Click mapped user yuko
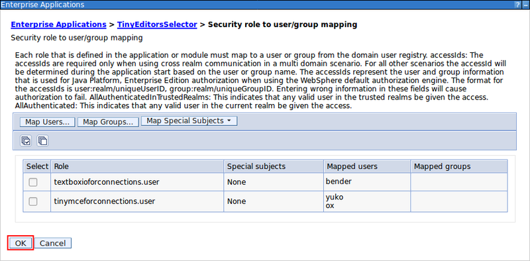Screen dimensions: 530x261 tap(335, 197)
